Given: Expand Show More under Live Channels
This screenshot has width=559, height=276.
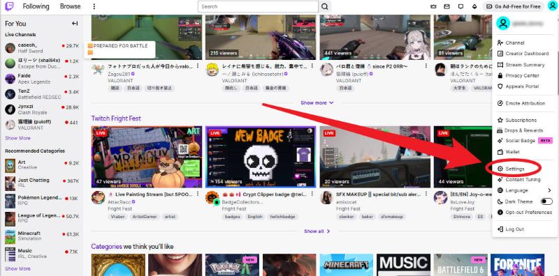Looking at the screenshot, I should [x=18, y=138].
